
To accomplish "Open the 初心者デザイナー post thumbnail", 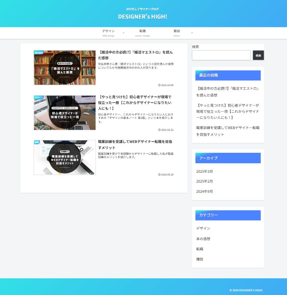I will [x=65, y=113].
